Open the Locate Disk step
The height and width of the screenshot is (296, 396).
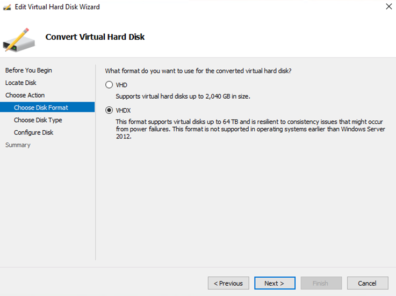pos(21,83)
